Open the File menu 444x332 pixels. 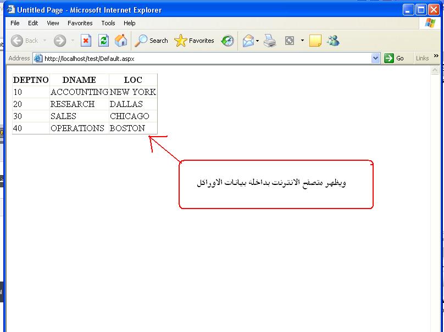pos(15,23)
